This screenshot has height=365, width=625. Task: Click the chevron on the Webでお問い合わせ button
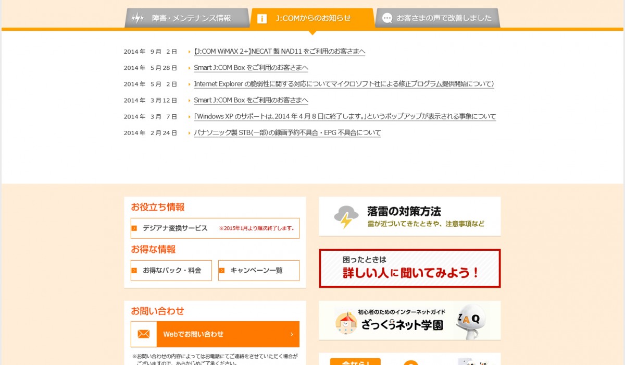[292, 334]
